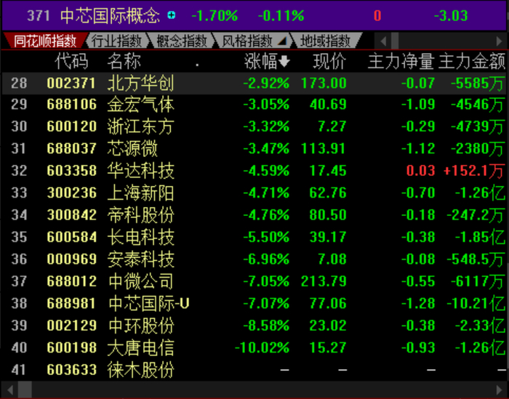Click stock code 603358
This screenshot has height=399, width=509.
(71, 171)
